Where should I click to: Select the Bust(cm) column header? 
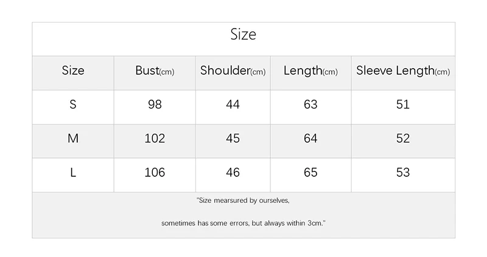(155, 70)
